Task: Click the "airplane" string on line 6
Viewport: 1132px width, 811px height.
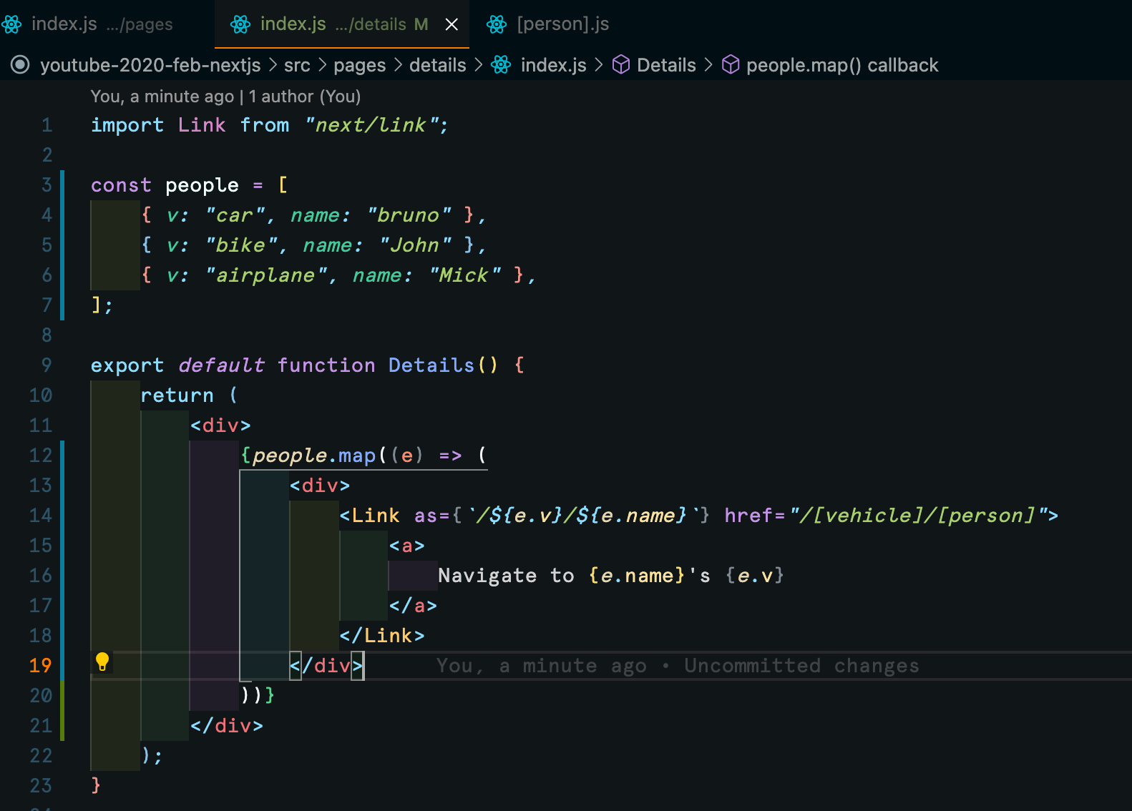Action: [x=265, y=275]
